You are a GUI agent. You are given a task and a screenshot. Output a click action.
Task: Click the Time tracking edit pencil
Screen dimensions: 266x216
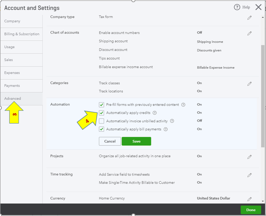(x=249, y=175)
